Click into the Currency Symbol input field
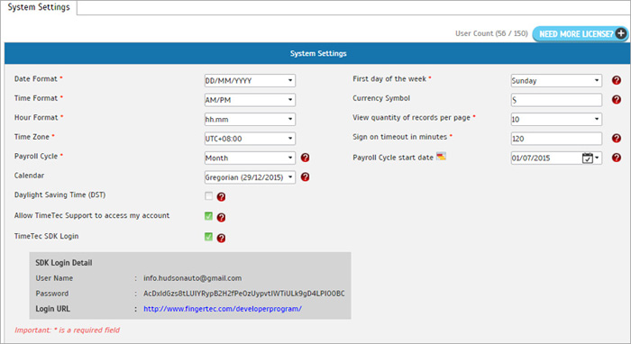The image size is (631, 344). point(556,100)
